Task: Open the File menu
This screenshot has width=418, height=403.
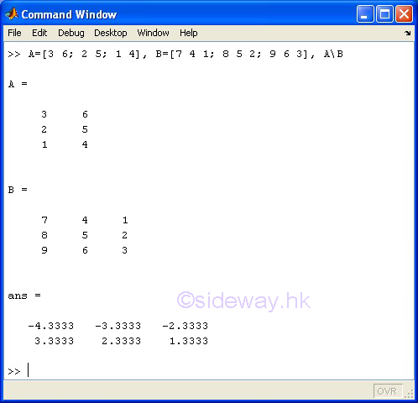Action: tap(14, 33)
